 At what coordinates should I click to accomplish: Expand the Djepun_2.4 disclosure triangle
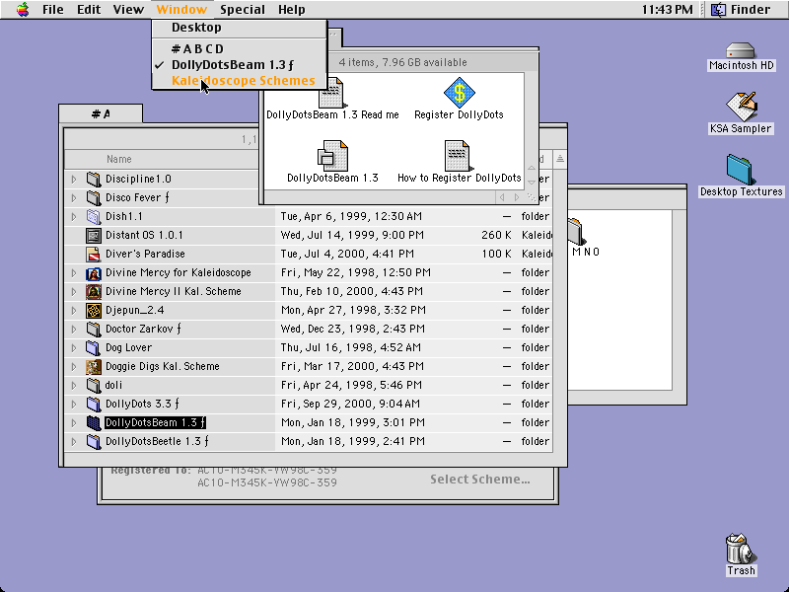click(73, 310)
